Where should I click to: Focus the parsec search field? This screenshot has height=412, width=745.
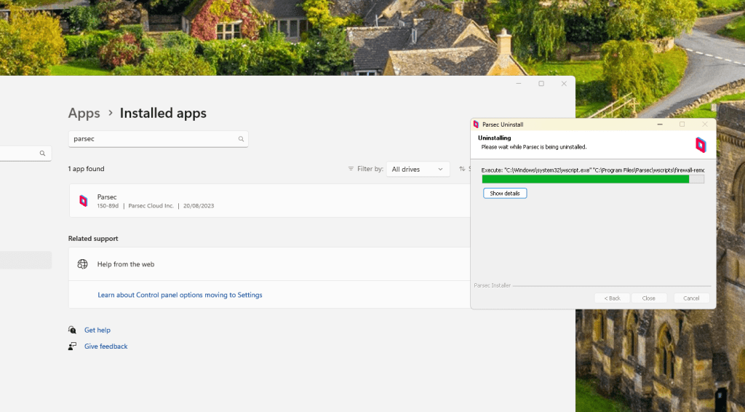click(158, 139)
